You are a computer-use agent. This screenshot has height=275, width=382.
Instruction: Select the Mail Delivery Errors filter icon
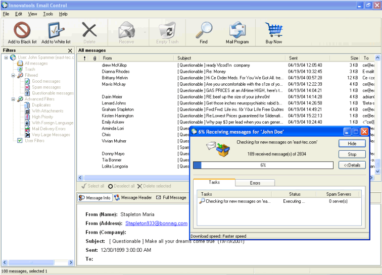click(x=27, y=129)
